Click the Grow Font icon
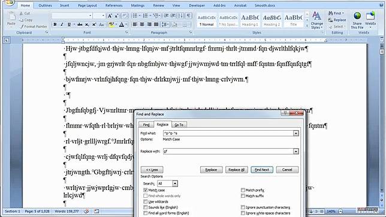 point(110,16)
